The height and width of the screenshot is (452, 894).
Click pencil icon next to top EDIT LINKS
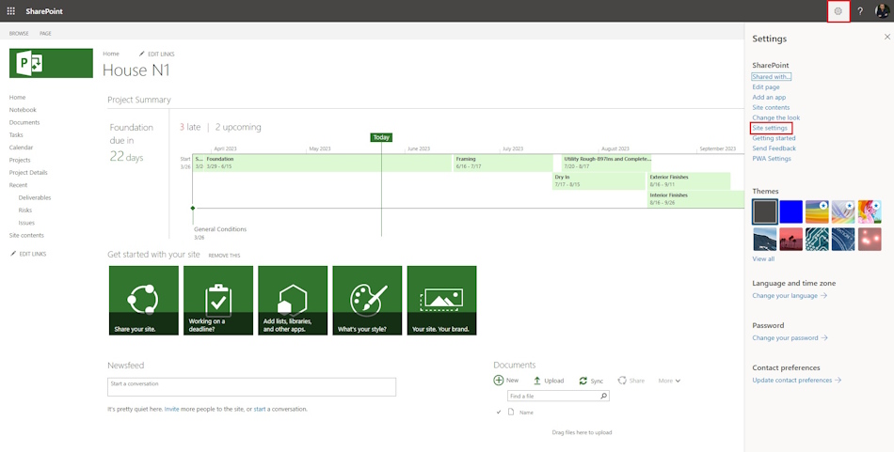(x=142, y=55)
